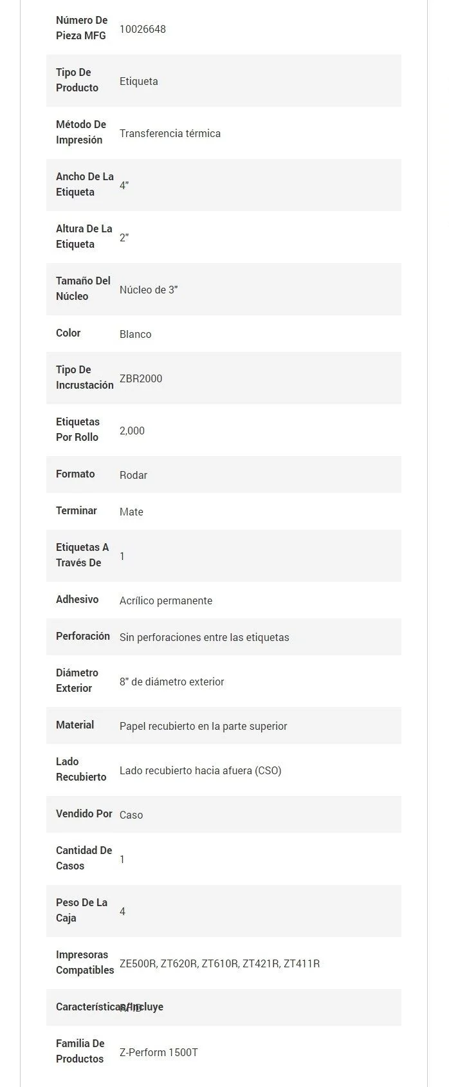
Task: Click the 'Caso' sold-by value
Action: tap(131, 815)
